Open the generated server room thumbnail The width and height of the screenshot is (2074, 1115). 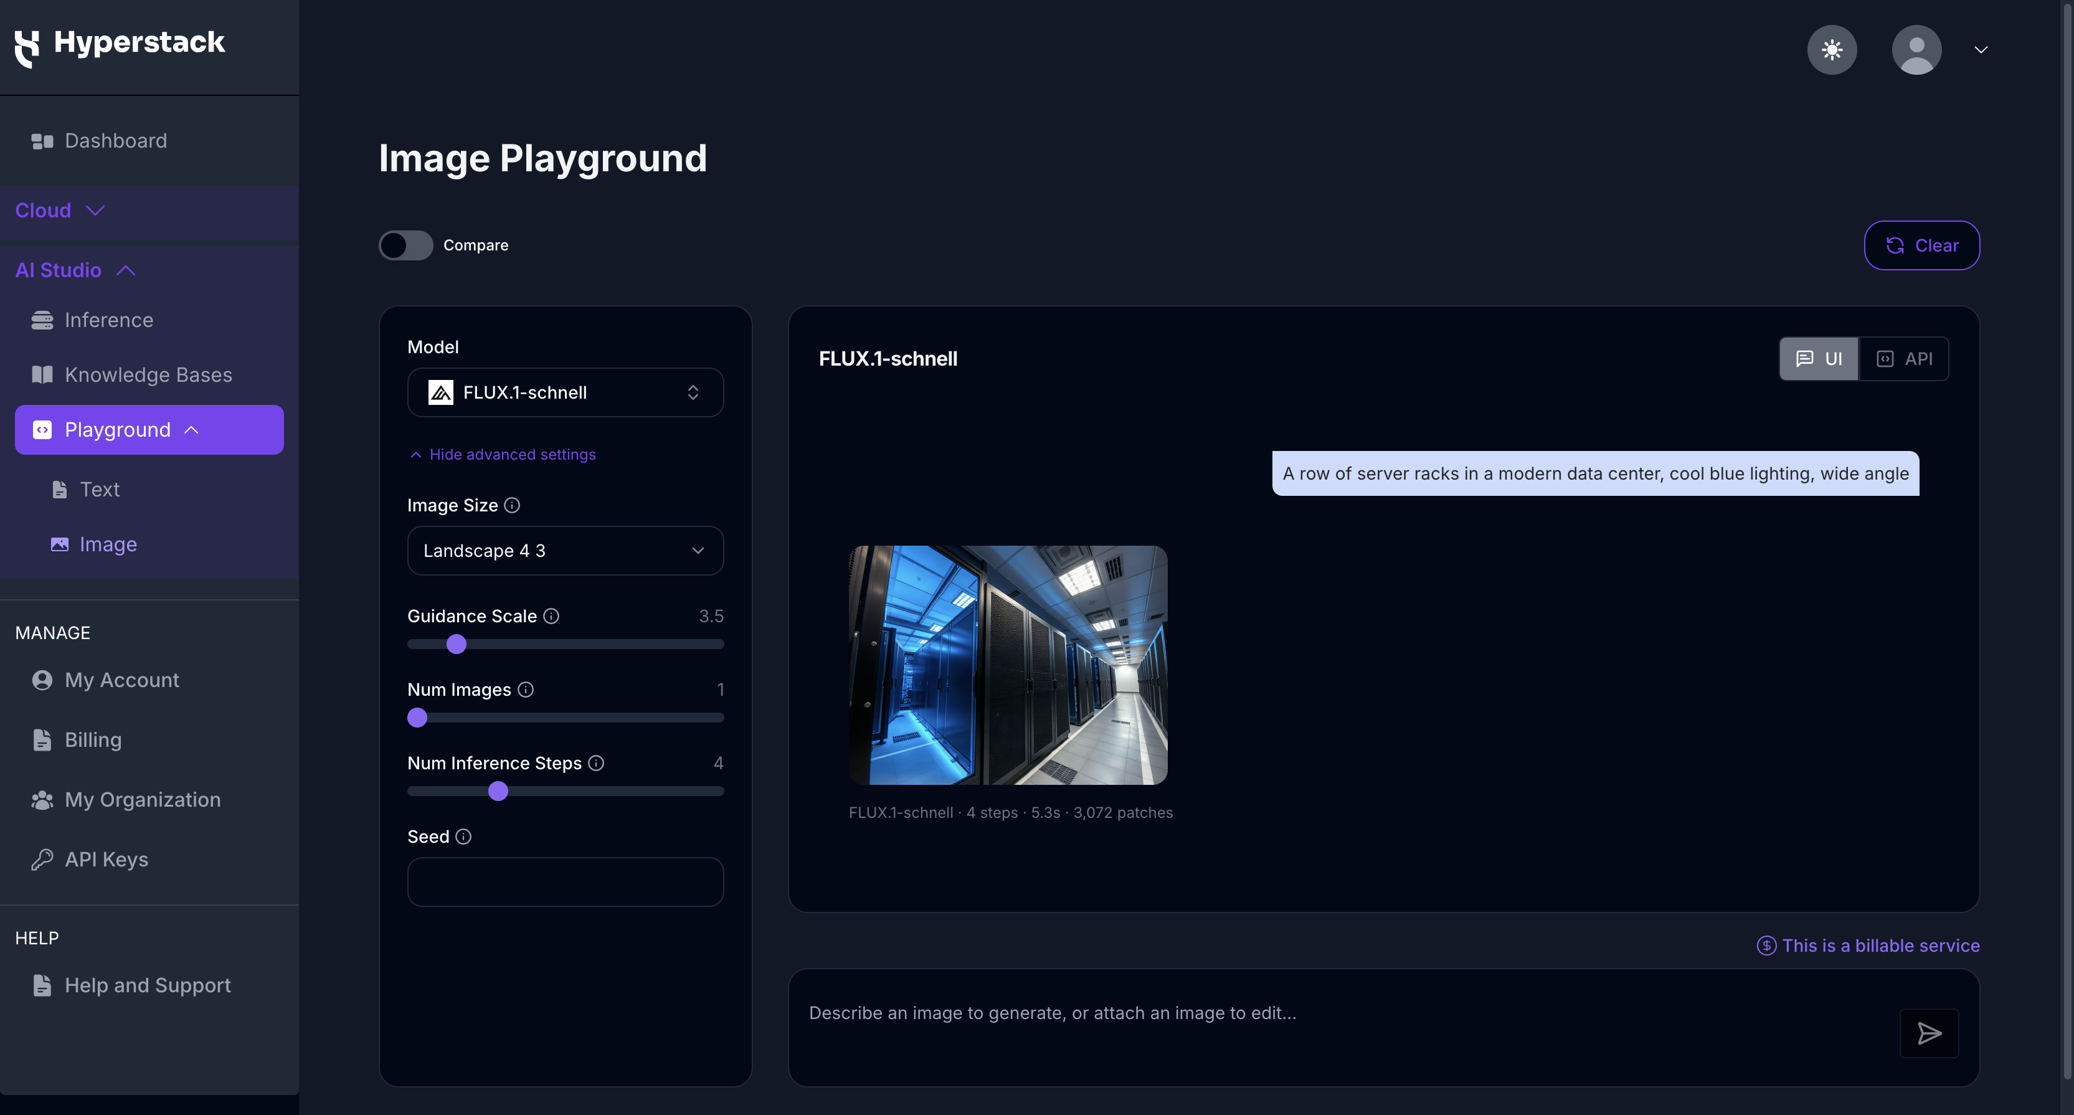[1008, 665]
